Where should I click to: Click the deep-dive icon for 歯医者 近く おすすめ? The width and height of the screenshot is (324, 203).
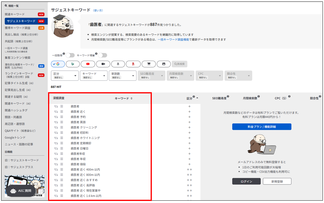pyautogui.click(x=56, y=180)
